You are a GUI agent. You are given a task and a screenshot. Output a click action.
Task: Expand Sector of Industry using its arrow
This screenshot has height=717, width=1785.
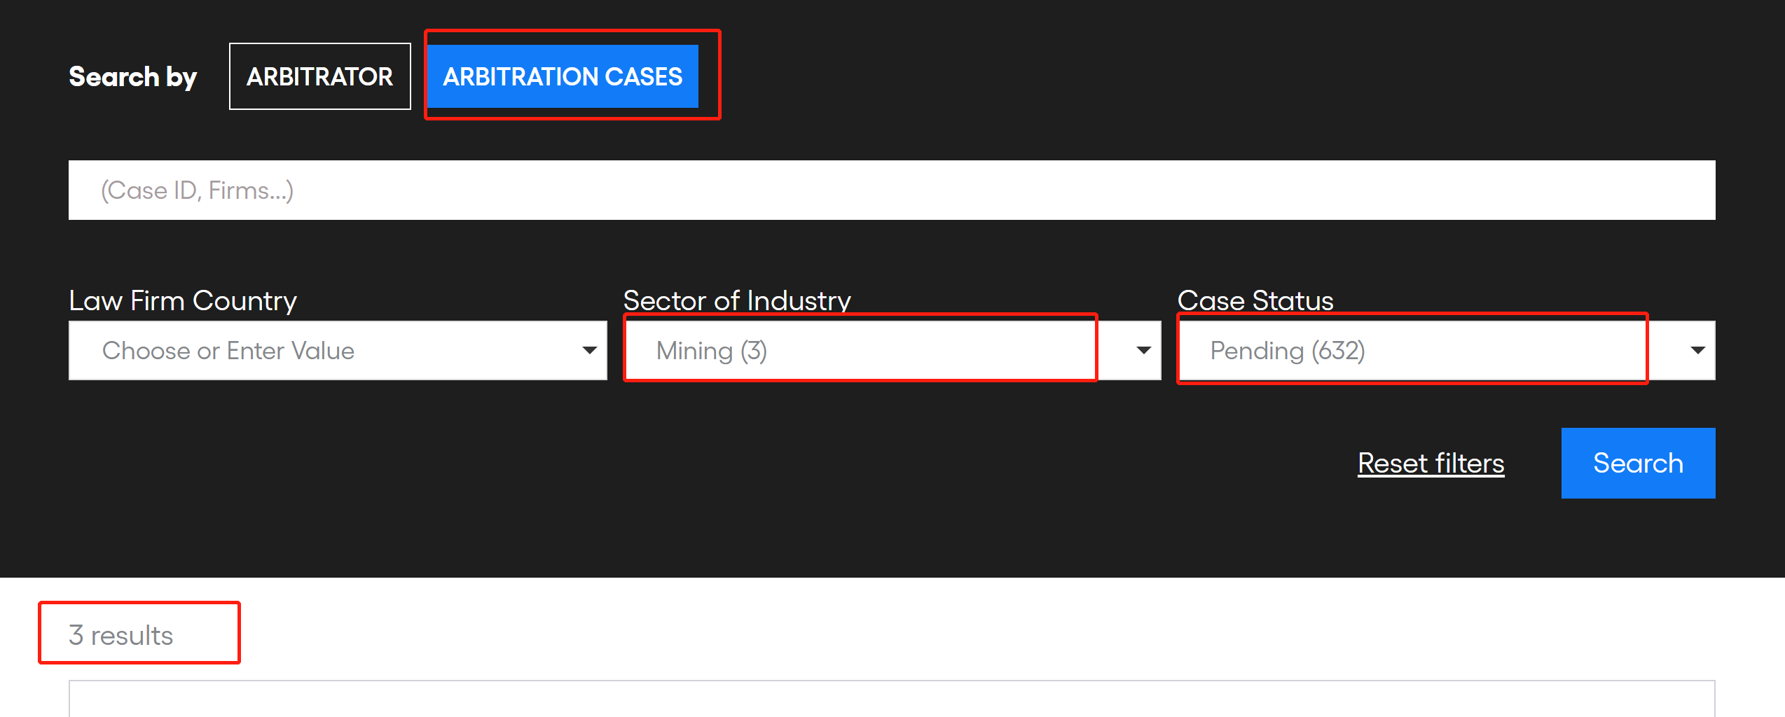(1144, 350)
